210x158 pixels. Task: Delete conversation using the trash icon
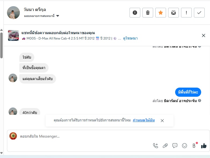pyautogui.click(x=148, y=13)
